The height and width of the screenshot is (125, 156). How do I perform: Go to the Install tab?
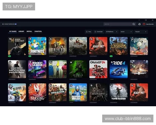click(29, 32)
